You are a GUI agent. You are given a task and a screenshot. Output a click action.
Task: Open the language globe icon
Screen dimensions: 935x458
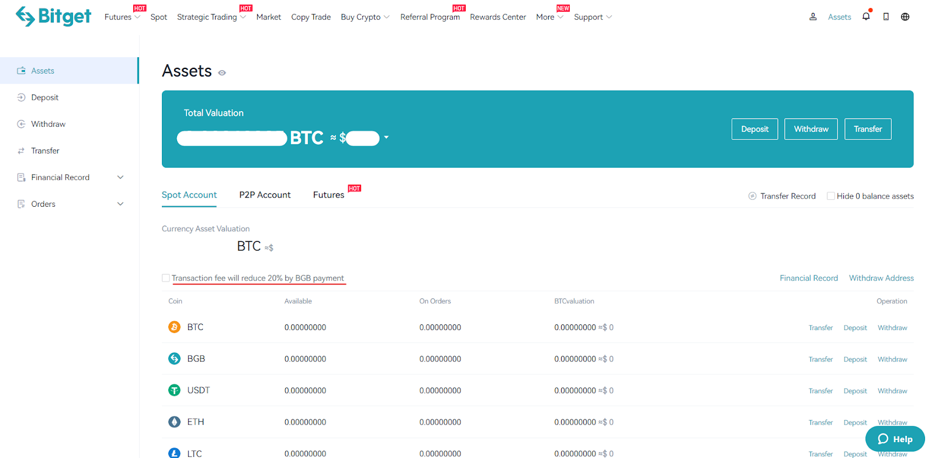click(x=905, y=17)
